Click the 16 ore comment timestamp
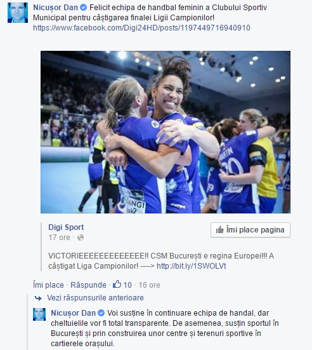The height and width of the screenshot is (350, 312). 149,285
